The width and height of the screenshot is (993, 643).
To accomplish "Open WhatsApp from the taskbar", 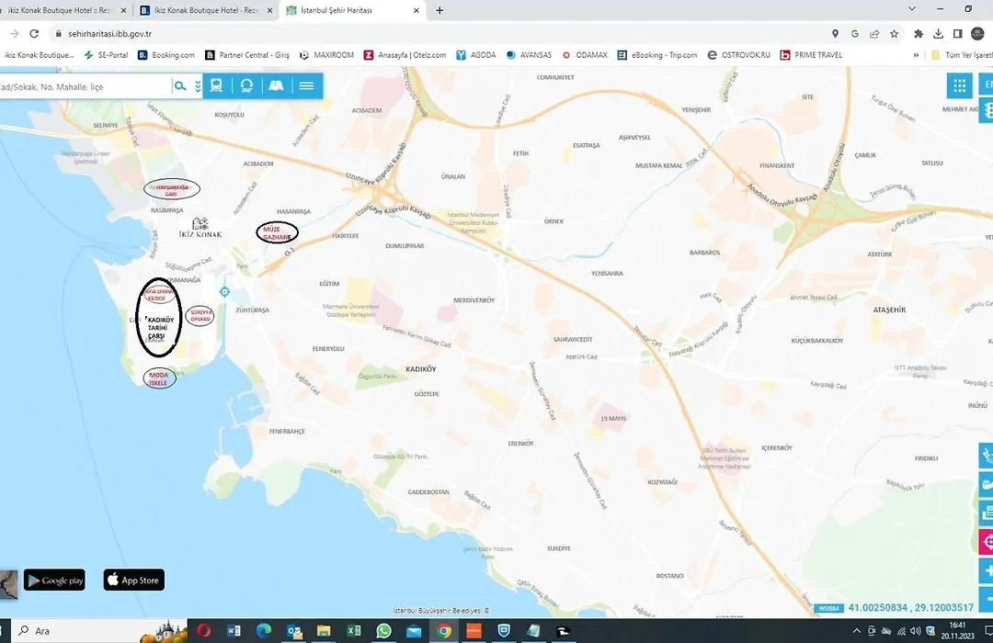I will [x=383, y=631].
